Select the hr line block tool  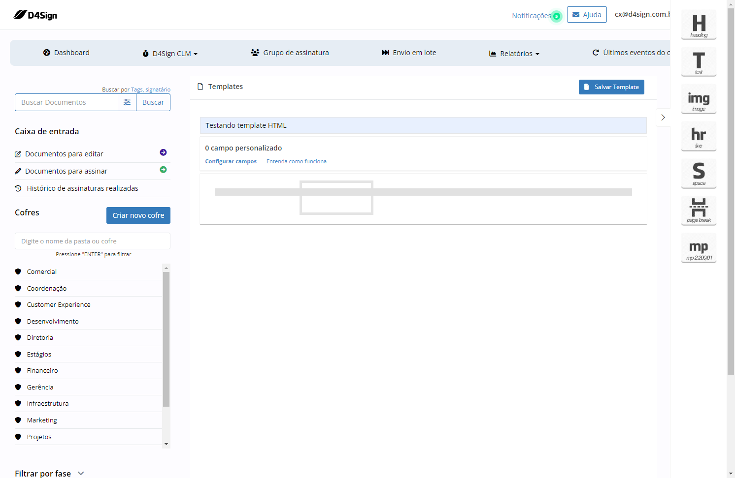(699, 136)
